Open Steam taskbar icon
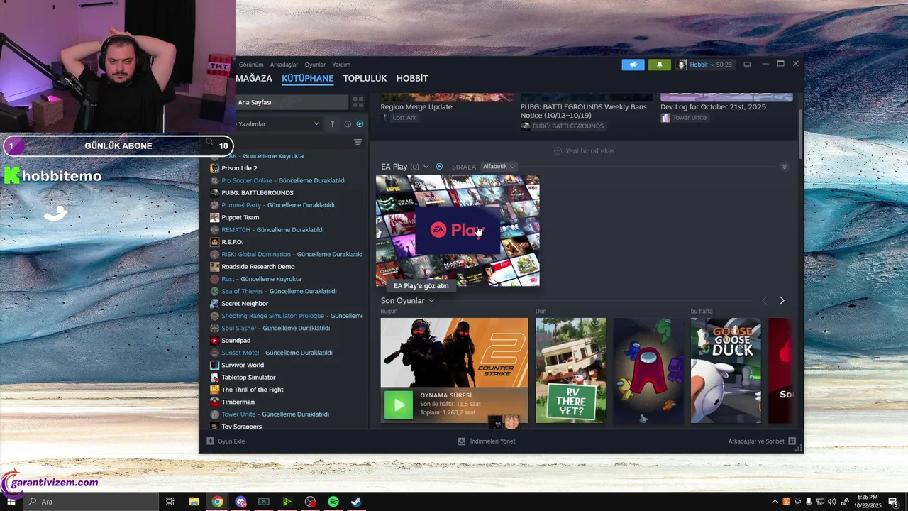 [x=356, y=502]
